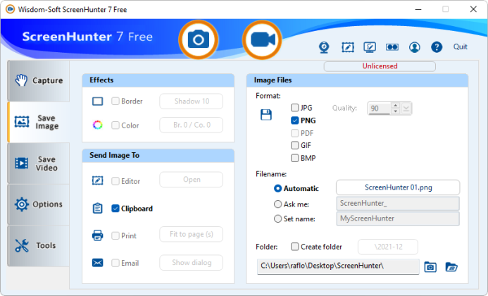This screenshot has height=296, width=488.
Task: Switch to the Options tab
Action: point(39,204)
